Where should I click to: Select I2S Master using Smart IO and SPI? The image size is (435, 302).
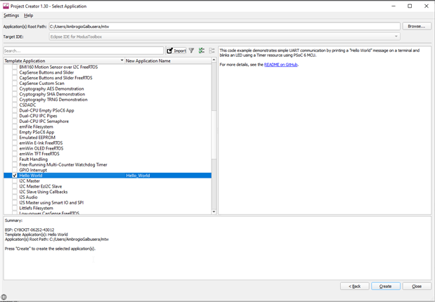coord(108,203)
